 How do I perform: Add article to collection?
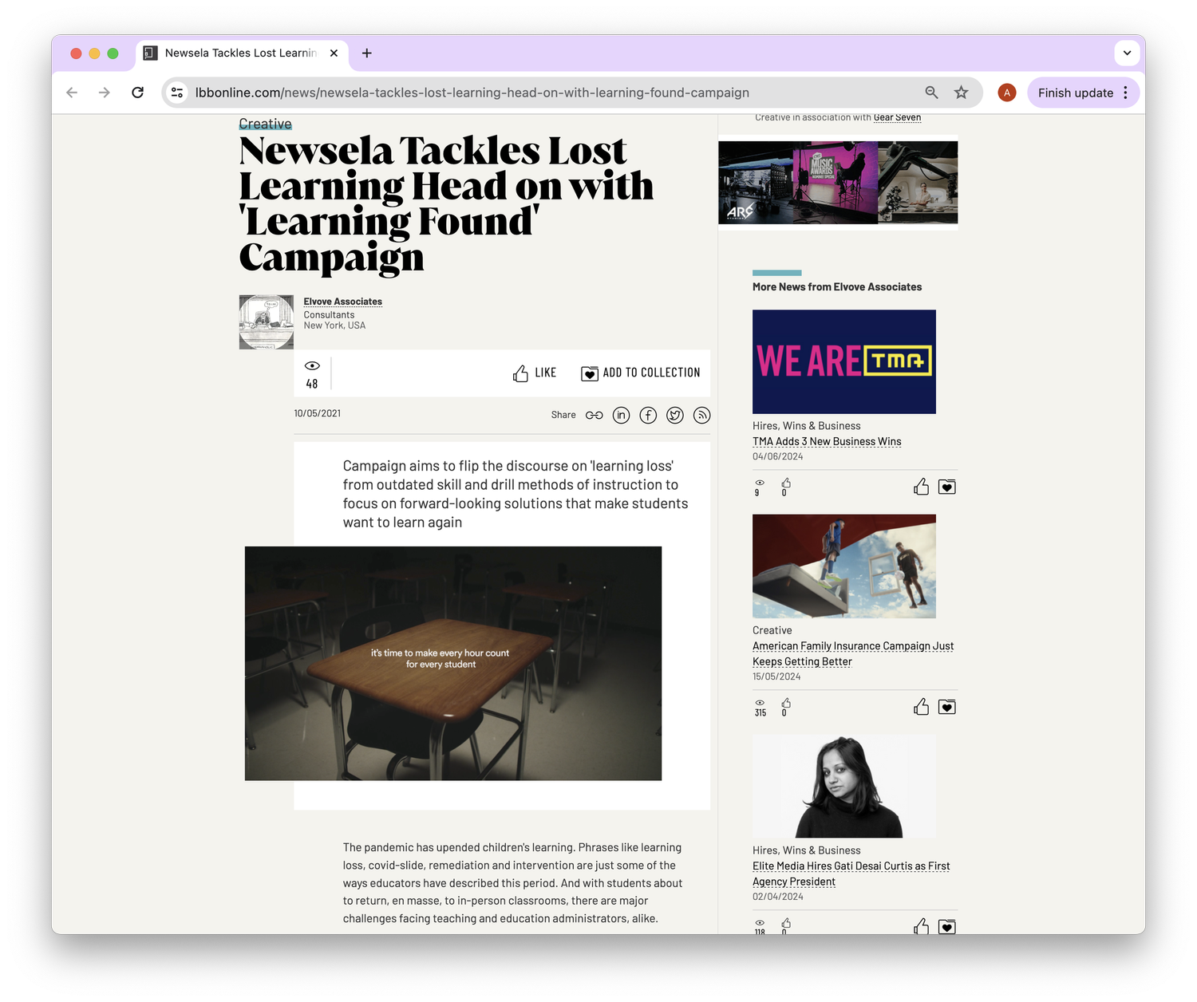[641, 373]
